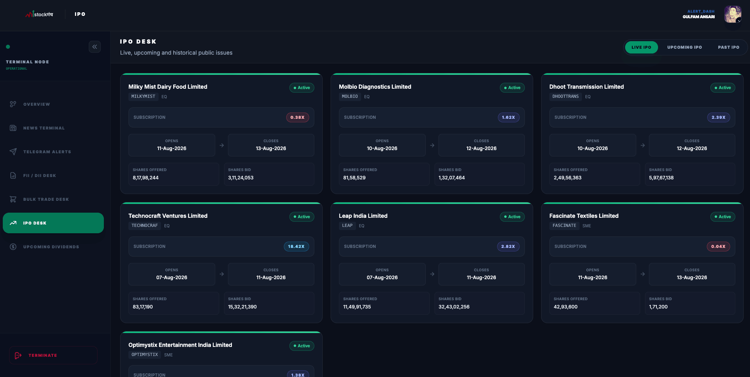Screen dimensions: 750x377
Task: Open Upcoming Dividends page
Action: (x=53, y=247)
